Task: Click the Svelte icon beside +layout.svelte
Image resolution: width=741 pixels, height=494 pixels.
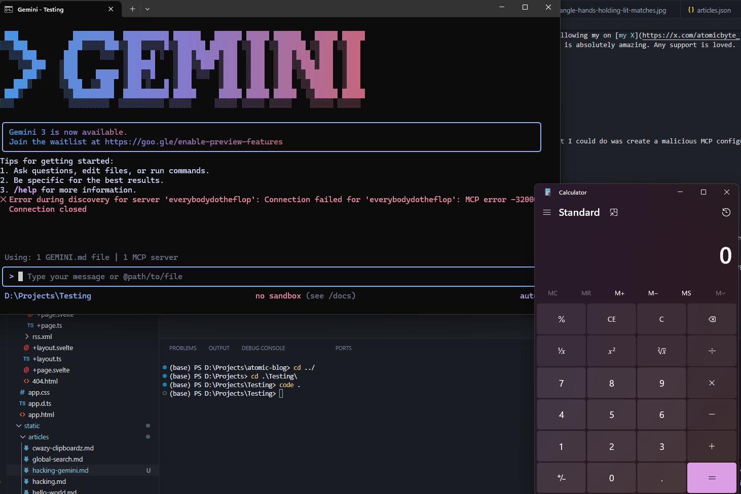Action: [27, 348]
